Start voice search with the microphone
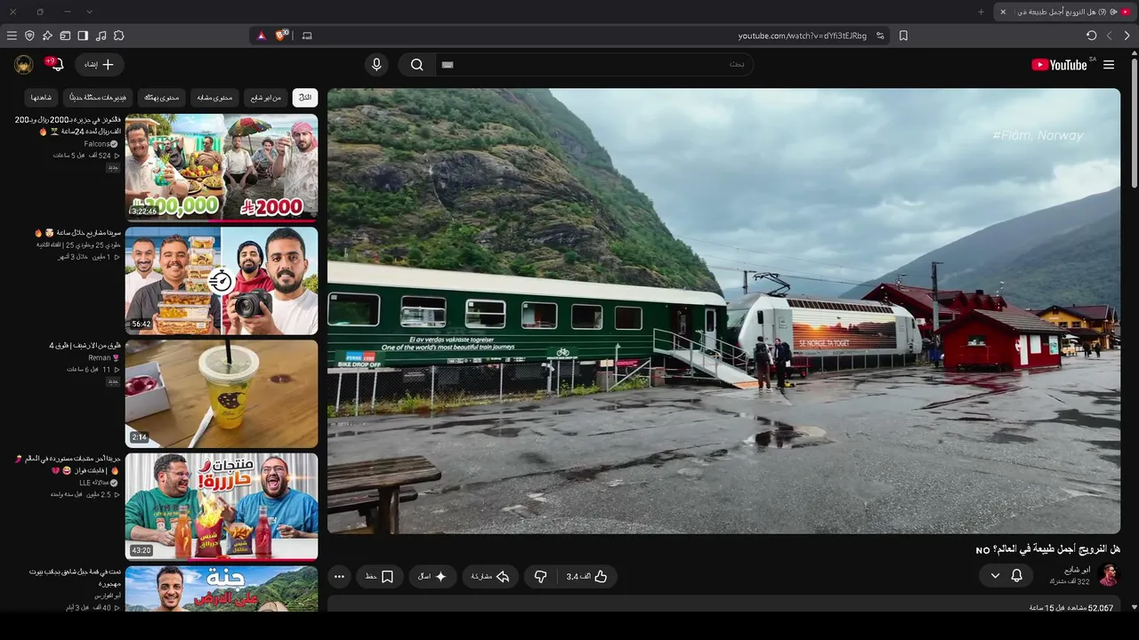Viewport: 1139px width, 640px height. [x=376, y=65]
